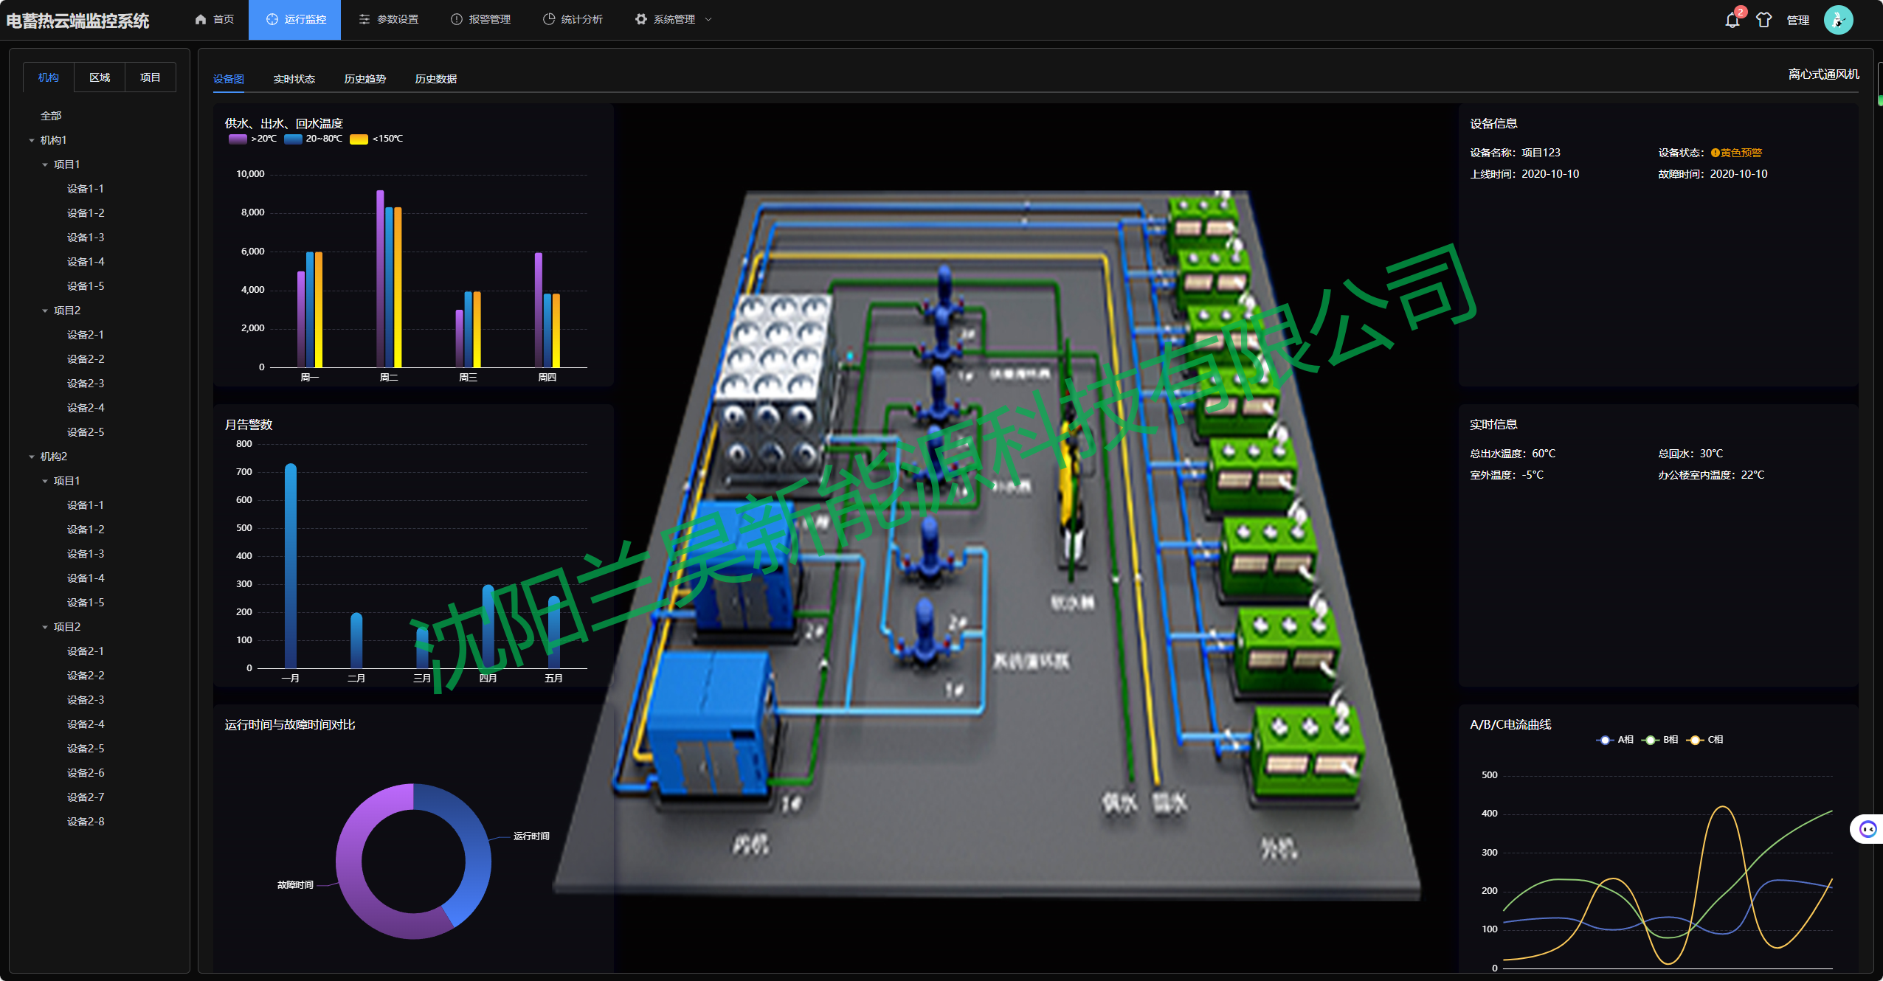Image resolution: width=1883 pixels, height=981 pixels.
Task: Select 设备1-3 in the first project tree
Action: pyautogui.click(x=86, y=238)
